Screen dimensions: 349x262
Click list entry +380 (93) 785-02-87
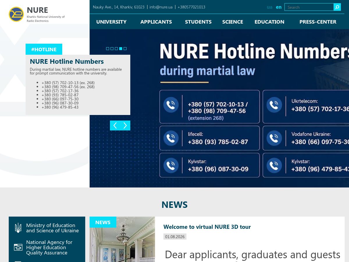pyautogui.click(x=60, y=95)
